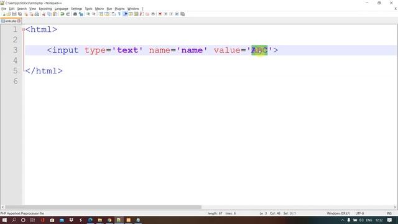Open Find with the binoculars icon

[75, 14]
